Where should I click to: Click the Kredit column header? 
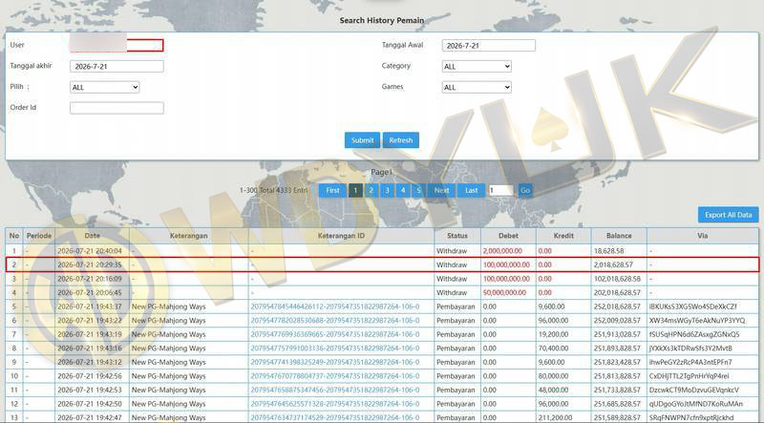563,236
